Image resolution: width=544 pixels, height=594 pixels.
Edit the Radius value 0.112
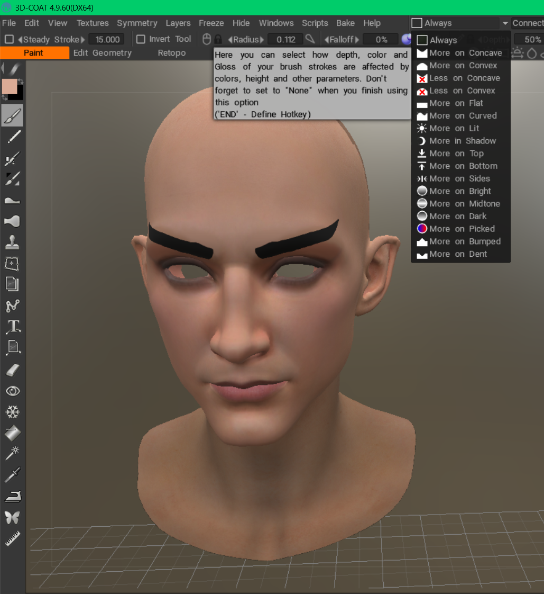click(x=285, y=39)
